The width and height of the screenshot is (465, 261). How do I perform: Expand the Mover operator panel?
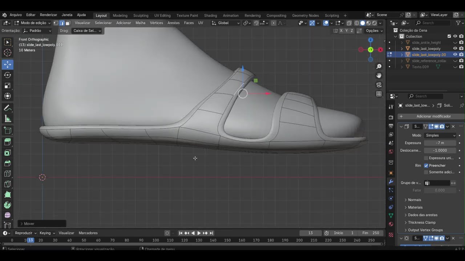43,224
